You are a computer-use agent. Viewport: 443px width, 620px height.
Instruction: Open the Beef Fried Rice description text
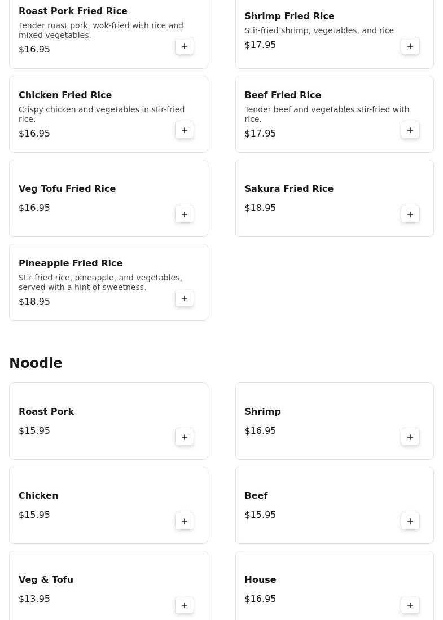[327, 114]
